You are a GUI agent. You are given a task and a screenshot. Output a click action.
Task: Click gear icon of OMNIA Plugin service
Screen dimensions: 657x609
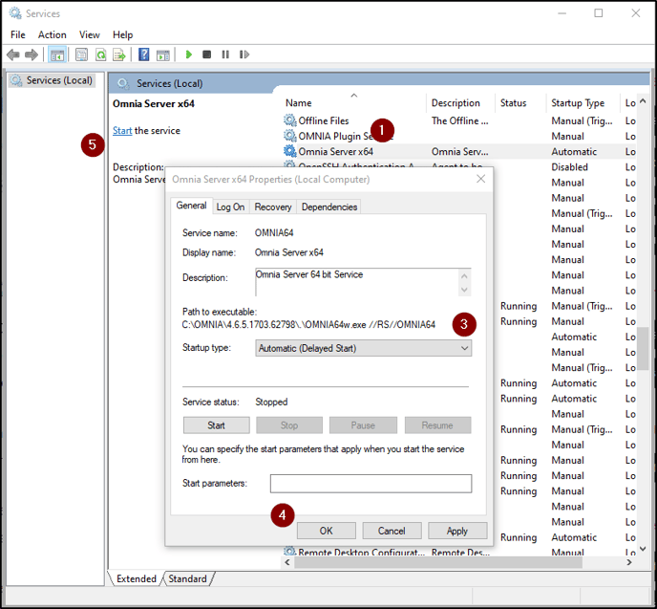click(289, 136)
